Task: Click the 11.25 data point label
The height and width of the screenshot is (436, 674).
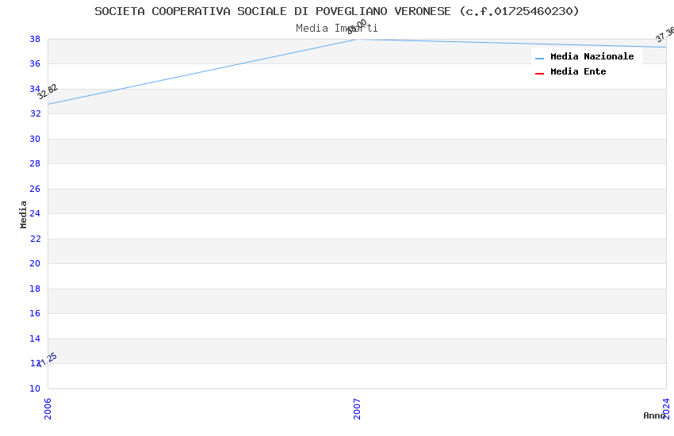Action: 47,360
